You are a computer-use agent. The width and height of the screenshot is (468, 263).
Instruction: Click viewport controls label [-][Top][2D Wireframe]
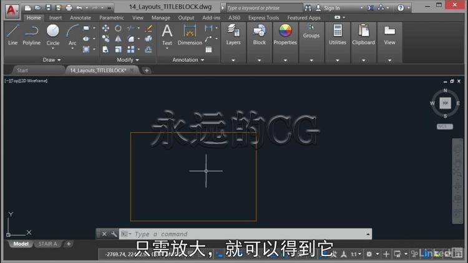tap(26, 81)
